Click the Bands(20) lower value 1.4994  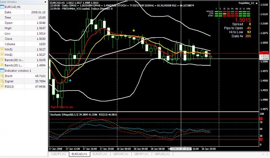(x=41, y=65)
